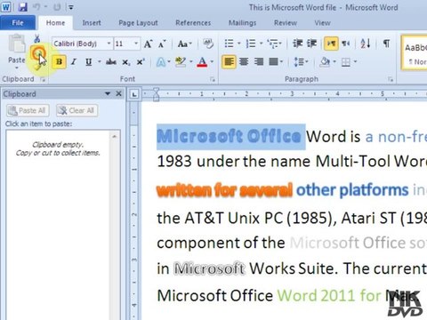Screen dimensions: 427x320
Task: Open the Font group dialog launcher
Action: pyautogui.click(x=213, y=79)
